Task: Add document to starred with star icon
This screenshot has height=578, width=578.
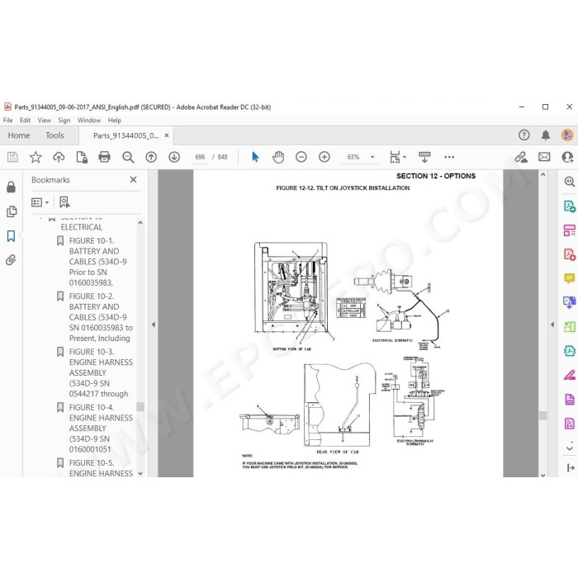Action: [36, 157]
